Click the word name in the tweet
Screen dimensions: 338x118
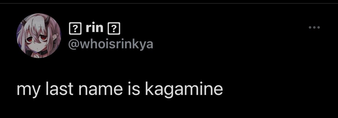[101, 90]
